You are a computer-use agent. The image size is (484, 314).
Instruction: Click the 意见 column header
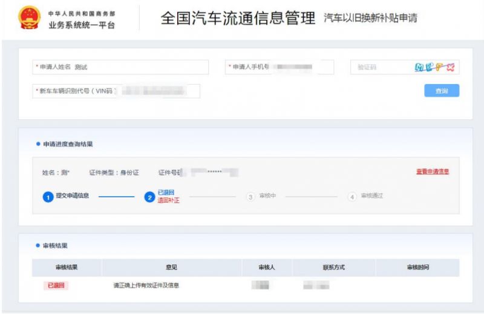coord(171,267)
